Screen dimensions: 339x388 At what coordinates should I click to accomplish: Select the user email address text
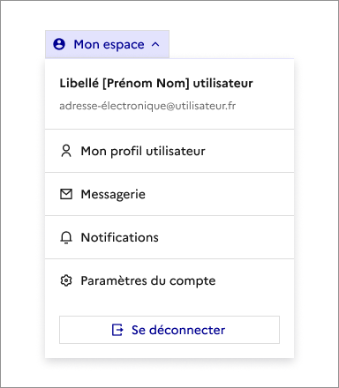point(147,106)
